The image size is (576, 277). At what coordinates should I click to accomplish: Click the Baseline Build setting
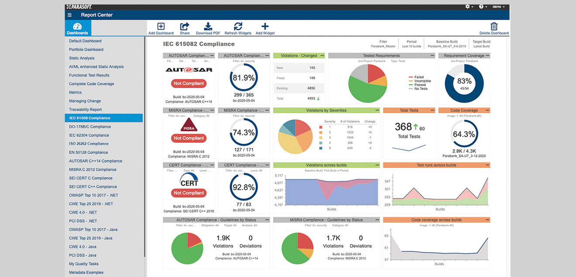pyautogui.click(x=447, y=44)
